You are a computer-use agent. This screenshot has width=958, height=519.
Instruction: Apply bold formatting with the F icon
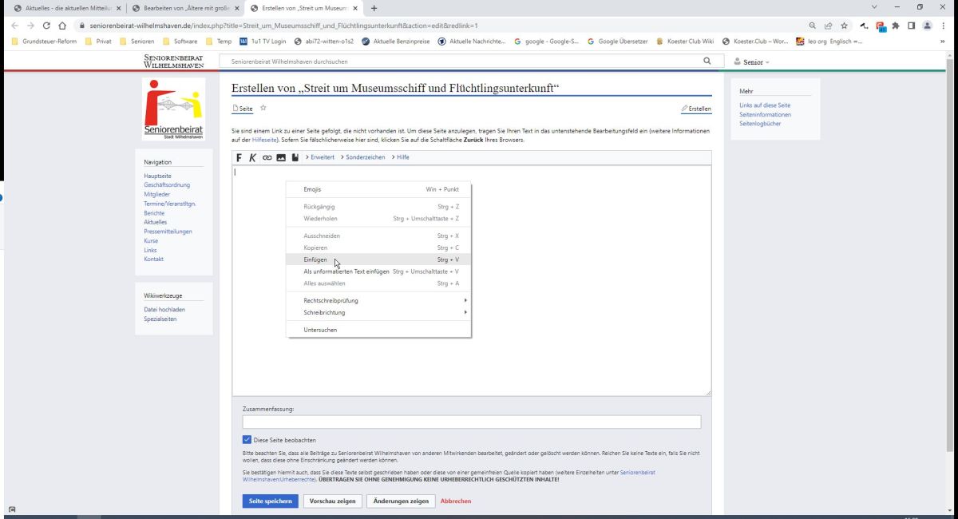click(239, 157)
